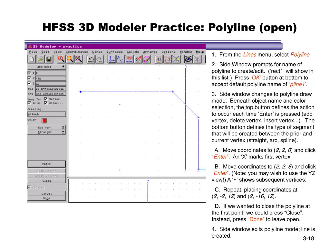Open the Abs. coordinate mode dropdown

46,67
